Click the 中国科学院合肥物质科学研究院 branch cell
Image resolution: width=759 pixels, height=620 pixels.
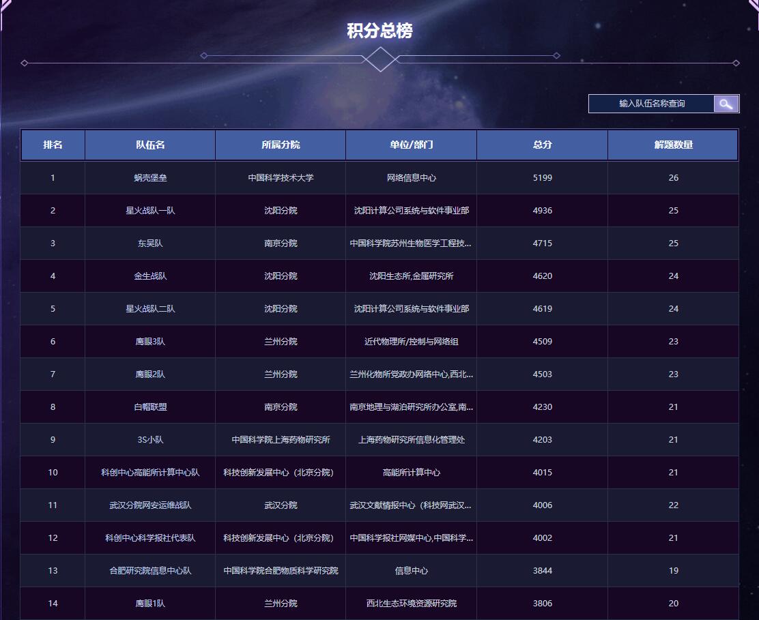pyautogui.click(x=281, y=571)
